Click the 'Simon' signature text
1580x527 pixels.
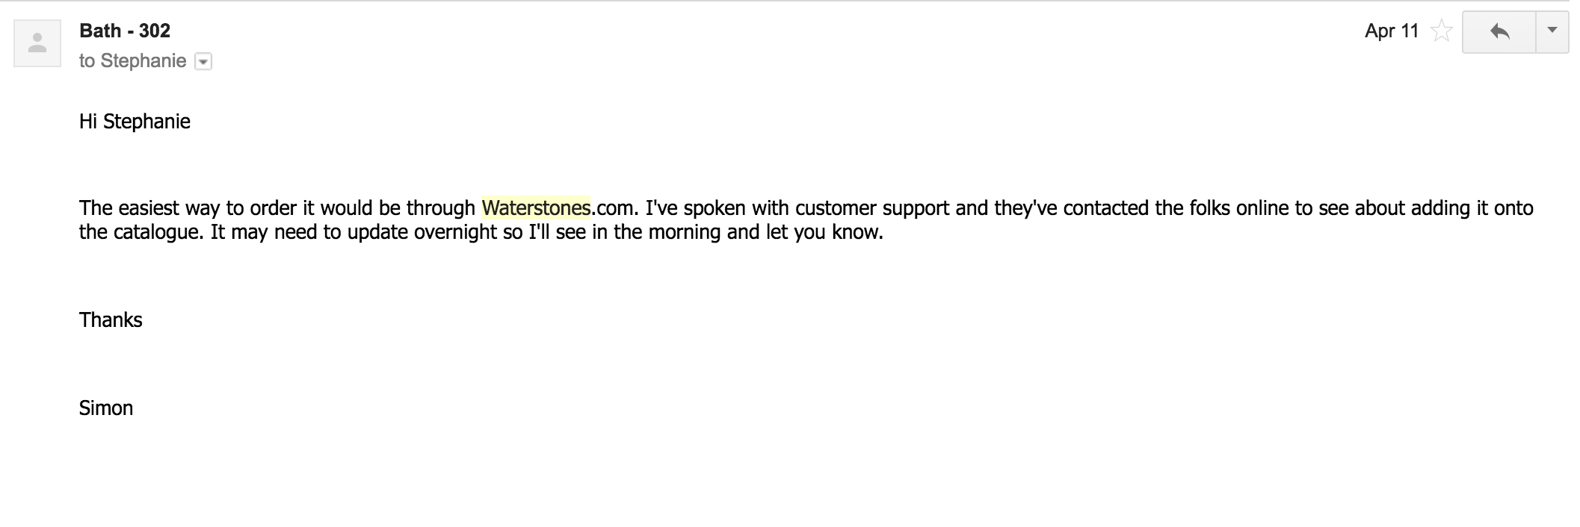[x=106, y=408]
